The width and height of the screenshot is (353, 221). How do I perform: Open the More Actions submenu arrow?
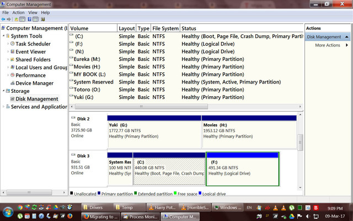pos(347,45)
